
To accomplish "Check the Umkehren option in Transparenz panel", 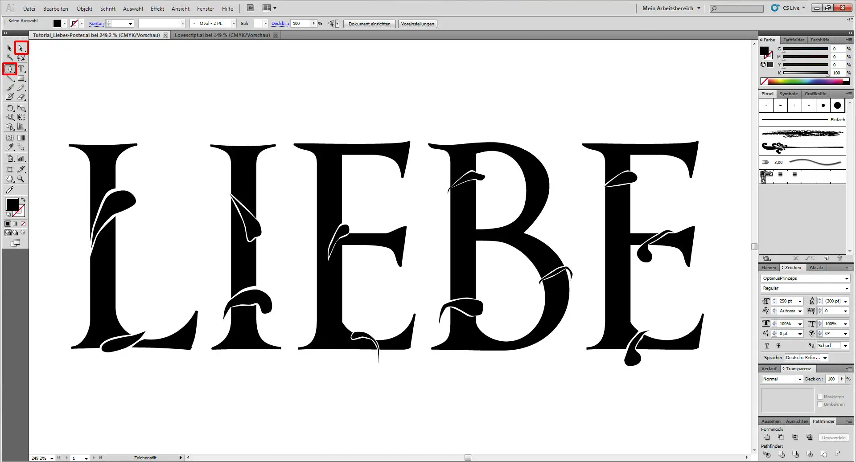I will [x=821, y=405].
